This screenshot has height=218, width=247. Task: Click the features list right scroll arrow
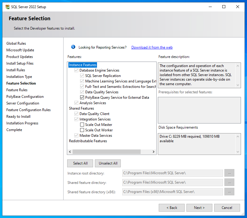tap(153, 152)
